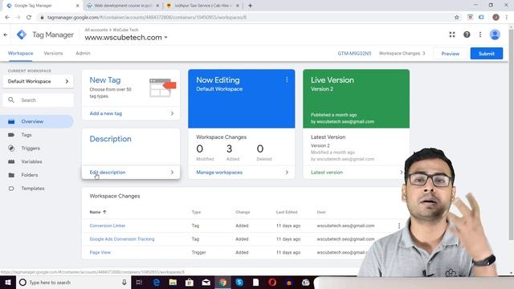
Task: Click the GTM-M9G32N5 container ID link
Action: (x=354, y=54)
